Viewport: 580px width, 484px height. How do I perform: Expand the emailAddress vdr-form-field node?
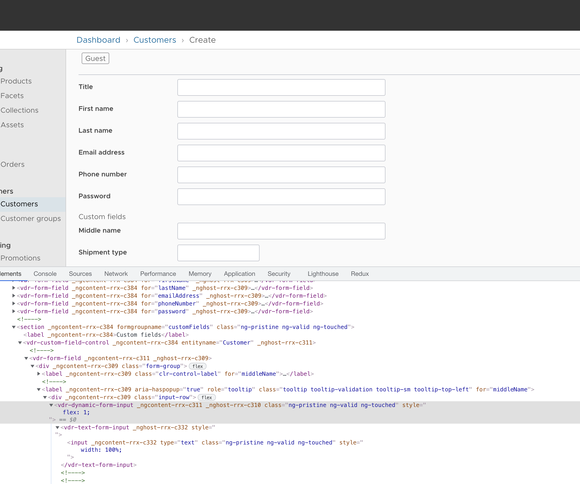14,296
